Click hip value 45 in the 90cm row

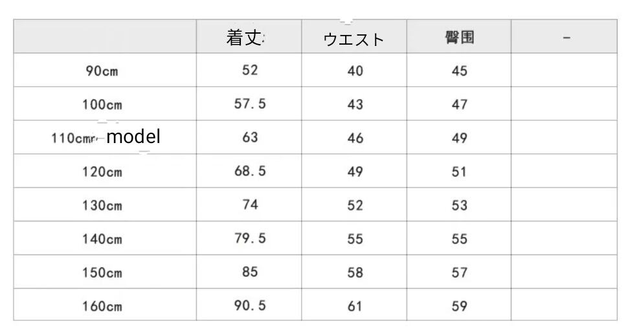pos(459,71)
